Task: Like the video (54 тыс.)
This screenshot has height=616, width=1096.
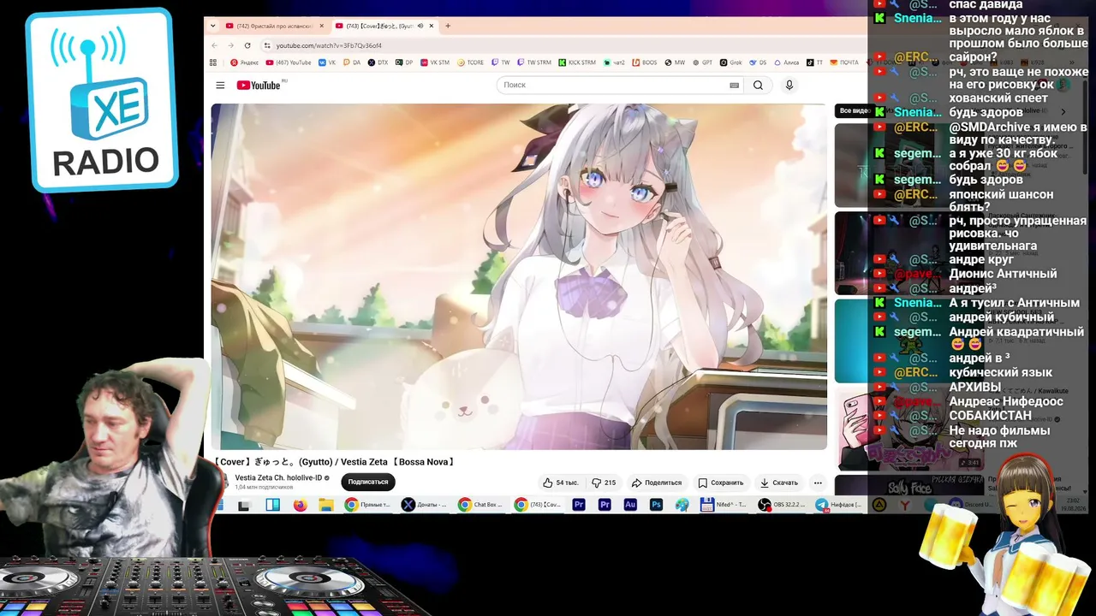Action: coord(561,483)
